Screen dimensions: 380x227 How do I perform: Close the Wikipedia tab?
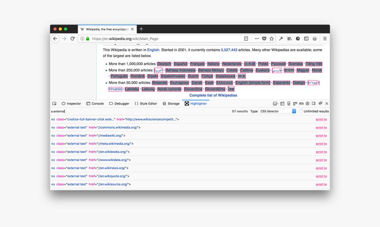click(132, 29)
